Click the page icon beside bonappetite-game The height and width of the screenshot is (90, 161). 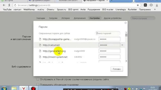[x=40, y=39]
